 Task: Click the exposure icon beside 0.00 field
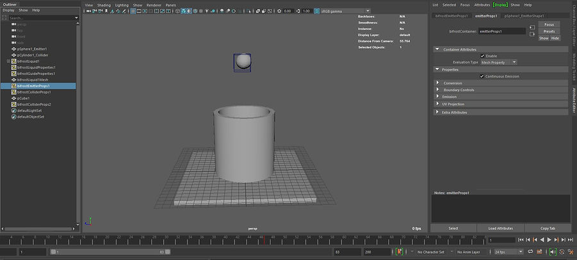pos(279,11)
